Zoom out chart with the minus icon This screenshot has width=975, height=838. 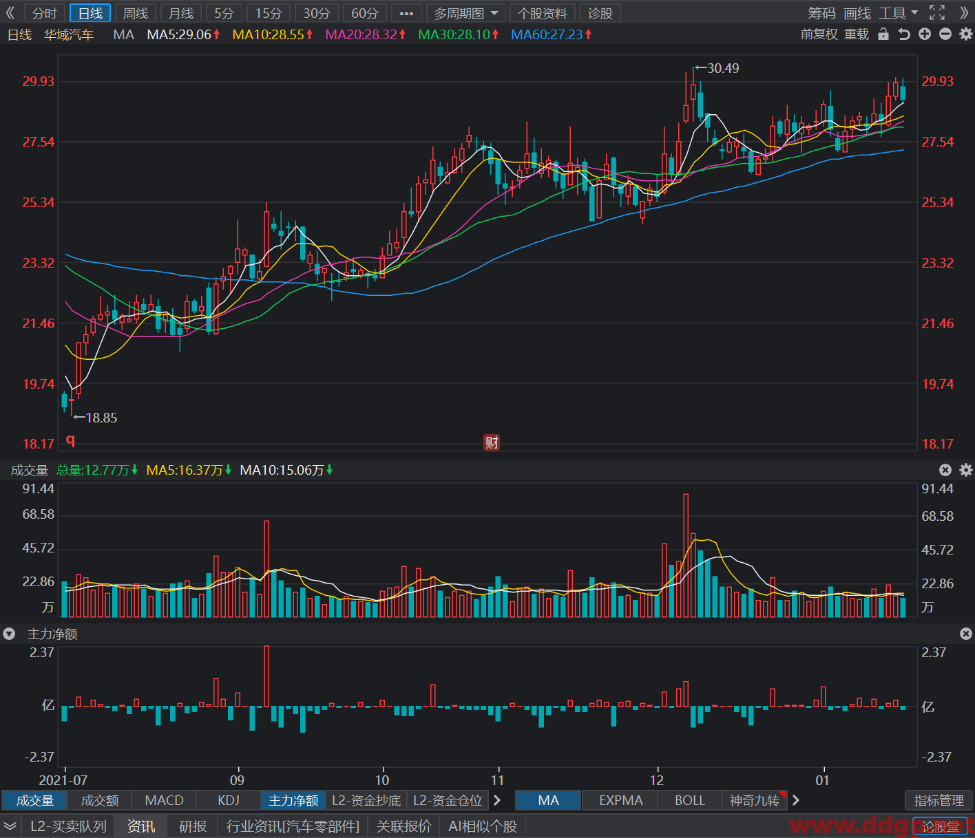(x=945, y=34)
